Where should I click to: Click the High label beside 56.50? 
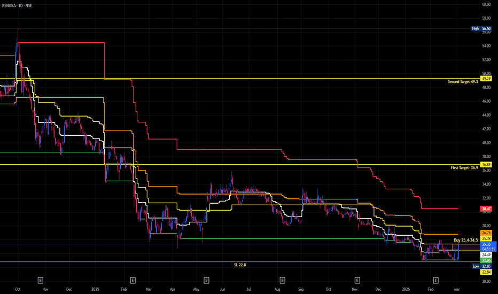click(475, 29)
